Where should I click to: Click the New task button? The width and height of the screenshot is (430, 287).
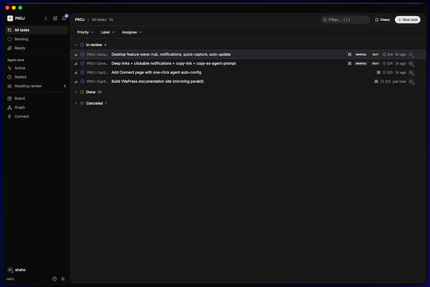pos(407,20)
